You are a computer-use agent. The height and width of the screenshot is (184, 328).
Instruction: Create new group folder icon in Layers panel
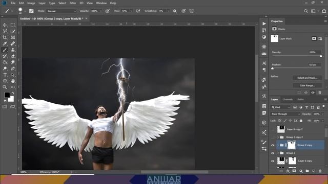pos(307,171)
